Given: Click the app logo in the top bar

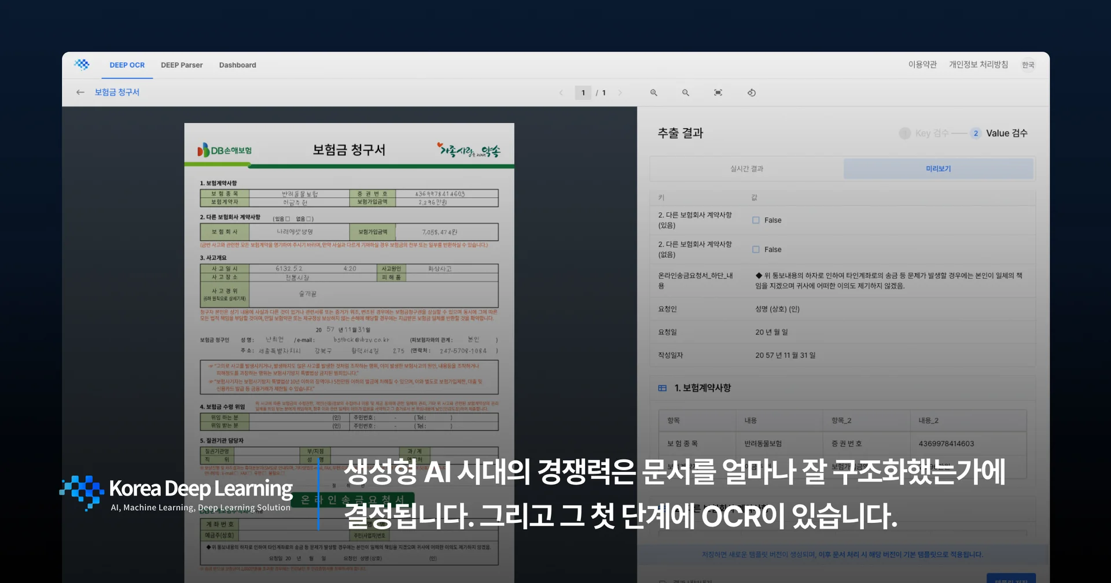Looking at the screenshot, I should coord(82,65).
